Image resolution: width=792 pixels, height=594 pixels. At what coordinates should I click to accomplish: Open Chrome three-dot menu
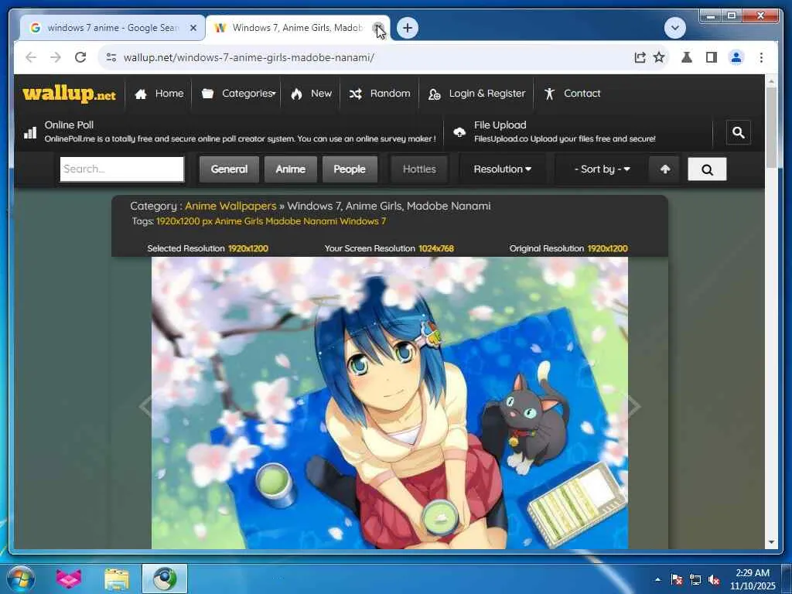[x=761, y=57]
